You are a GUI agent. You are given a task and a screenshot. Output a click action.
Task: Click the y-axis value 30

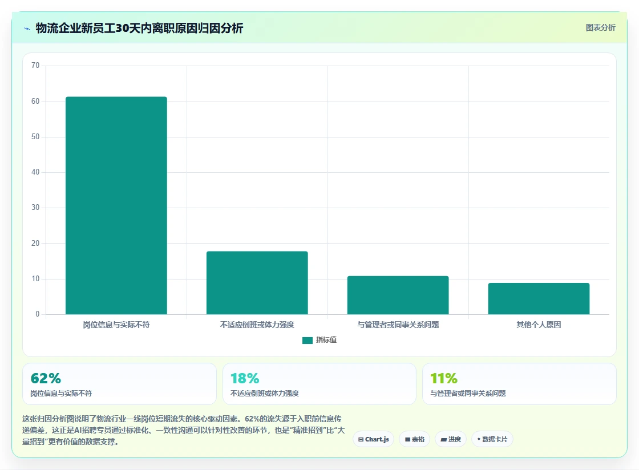(x=35, y=208)
